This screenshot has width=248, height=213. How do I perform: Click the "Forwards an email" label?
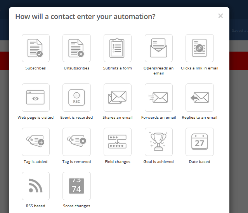tap(158, 118)
